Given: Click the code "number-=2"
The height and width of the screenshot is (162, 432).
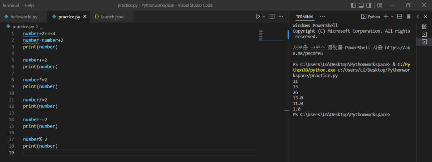Looking at the screenshot, I should click(x=35, y=119).
